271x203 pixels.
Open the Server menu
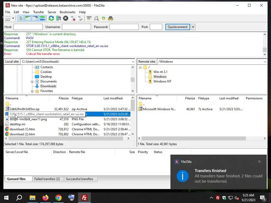52,12
